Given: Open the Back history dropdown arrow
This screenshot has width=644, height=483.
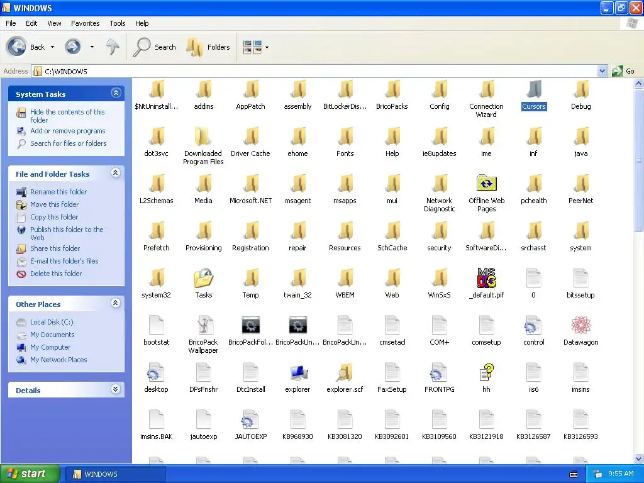Looking at the screenshot, I should [x=53, y=47].
